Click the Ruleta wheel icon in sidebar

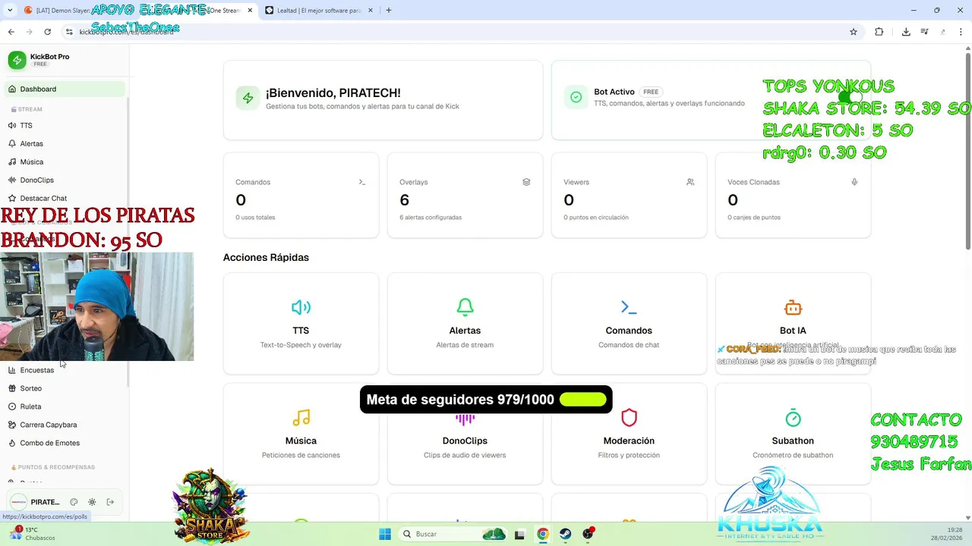12,406
